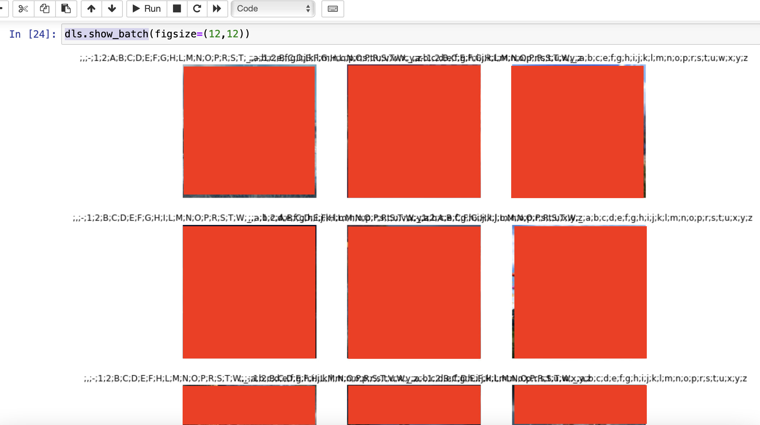Image resolution: width=760 pixels, height=425 pixels.
Task: Paste cells below with the paste icon
Action: pyautogui.click(x=66, y=9)
